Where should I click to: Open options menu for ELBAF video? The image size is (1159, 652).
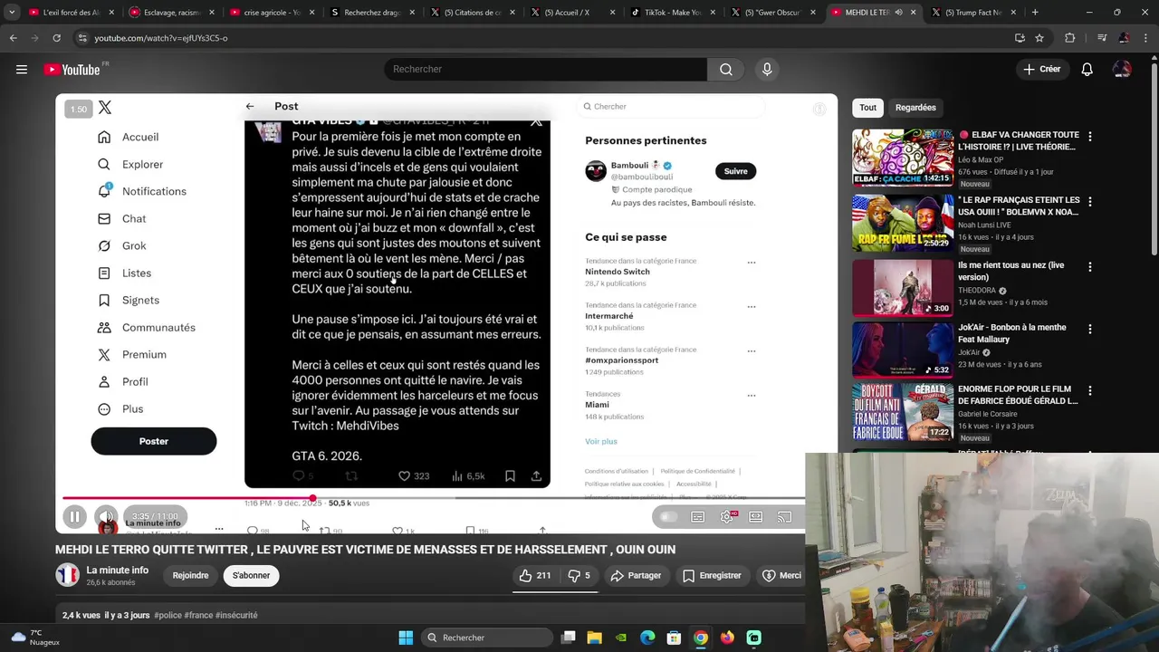1090,137
